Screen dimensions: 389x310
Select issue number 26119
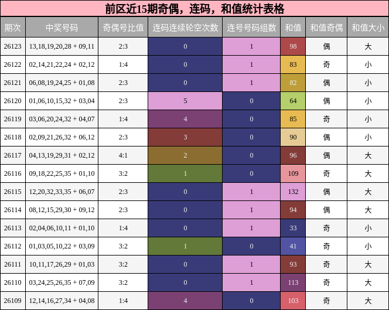(x=13, y=119)
